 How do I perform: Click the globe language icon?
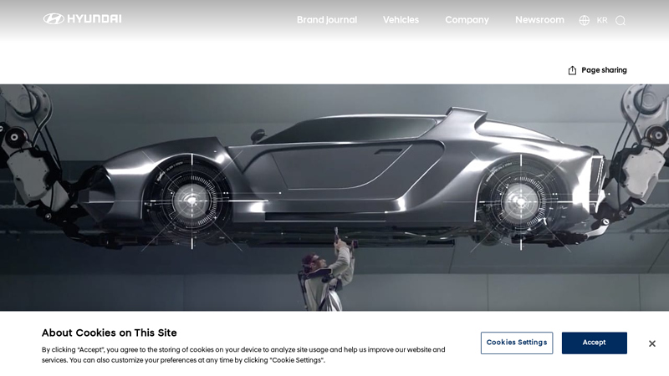point(585,20)
